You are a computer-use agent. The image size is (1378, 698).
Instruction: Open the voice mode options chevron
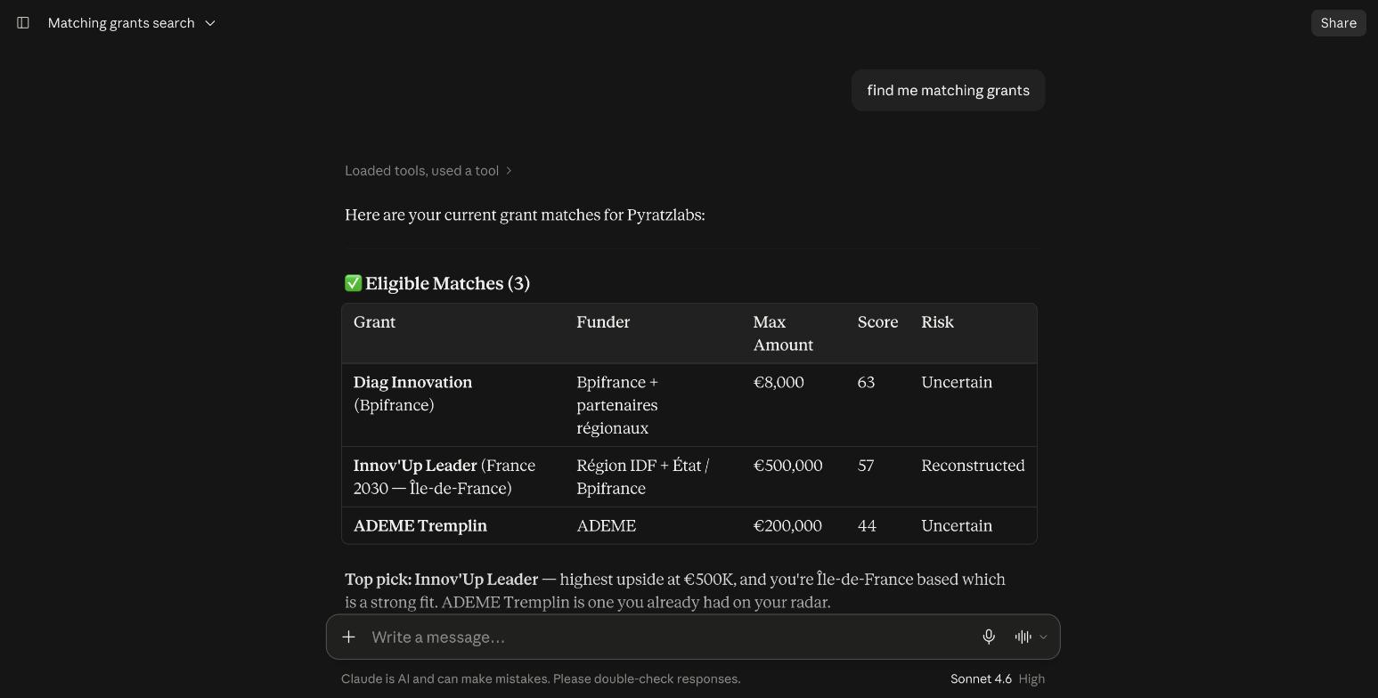click(1043, 637)
